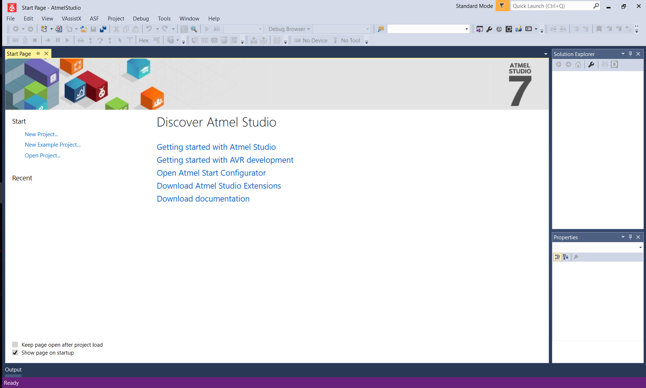
Task: Click the orange feedback filter icon
Action: pyautogui.click(x=502, y=6)
